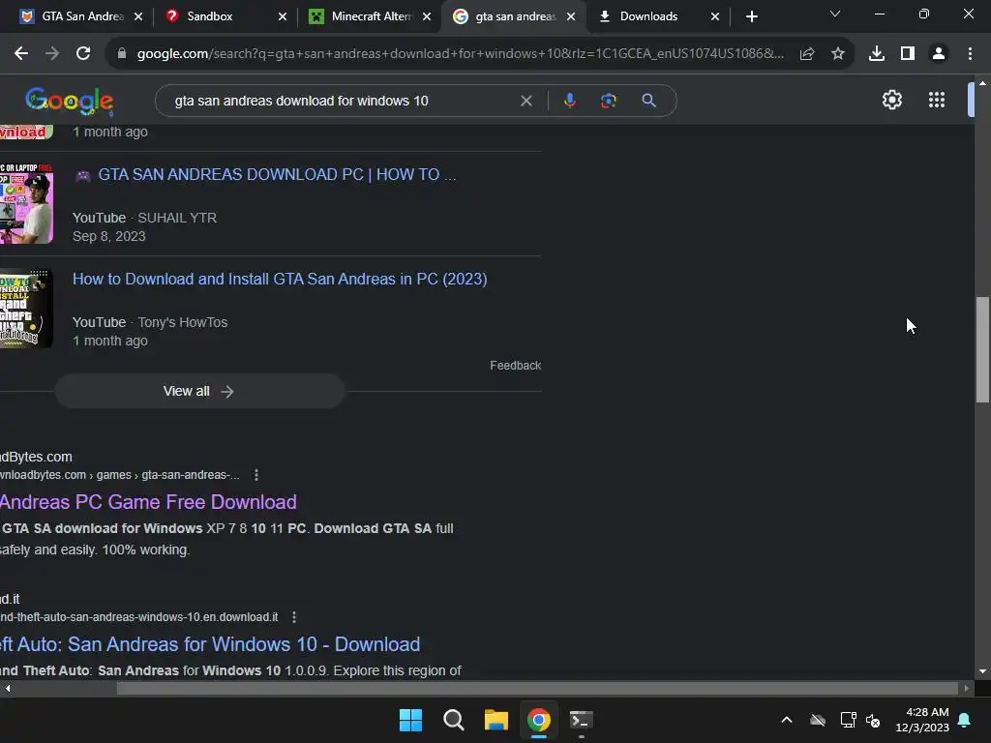This screenshot has width=991, height=743.
Task: Open GTA SAN ANDREAS DOWNLOAD PC video link
Action: pyautogui.click(x=277, y=174)
